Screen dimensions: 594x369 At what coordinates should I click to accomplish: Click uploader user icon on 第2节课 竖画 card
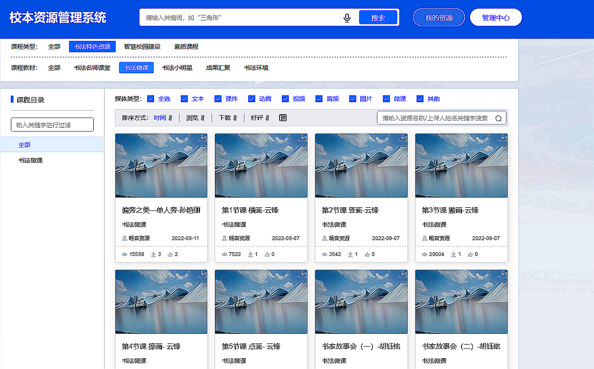[x=325, y=238]
